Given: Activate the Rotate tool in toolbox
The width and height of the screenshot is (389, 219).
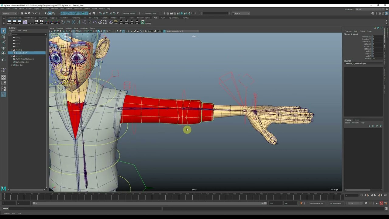Looking at the screenshot, I should coord(3,53).
